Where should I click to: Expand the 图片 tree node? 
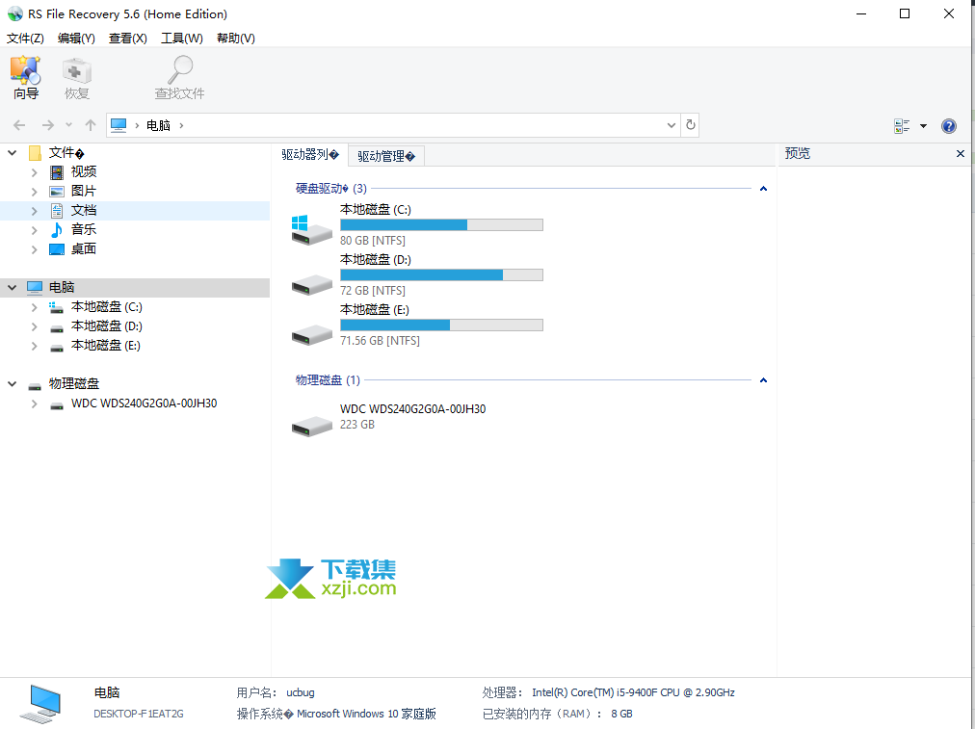pos(34,192)
